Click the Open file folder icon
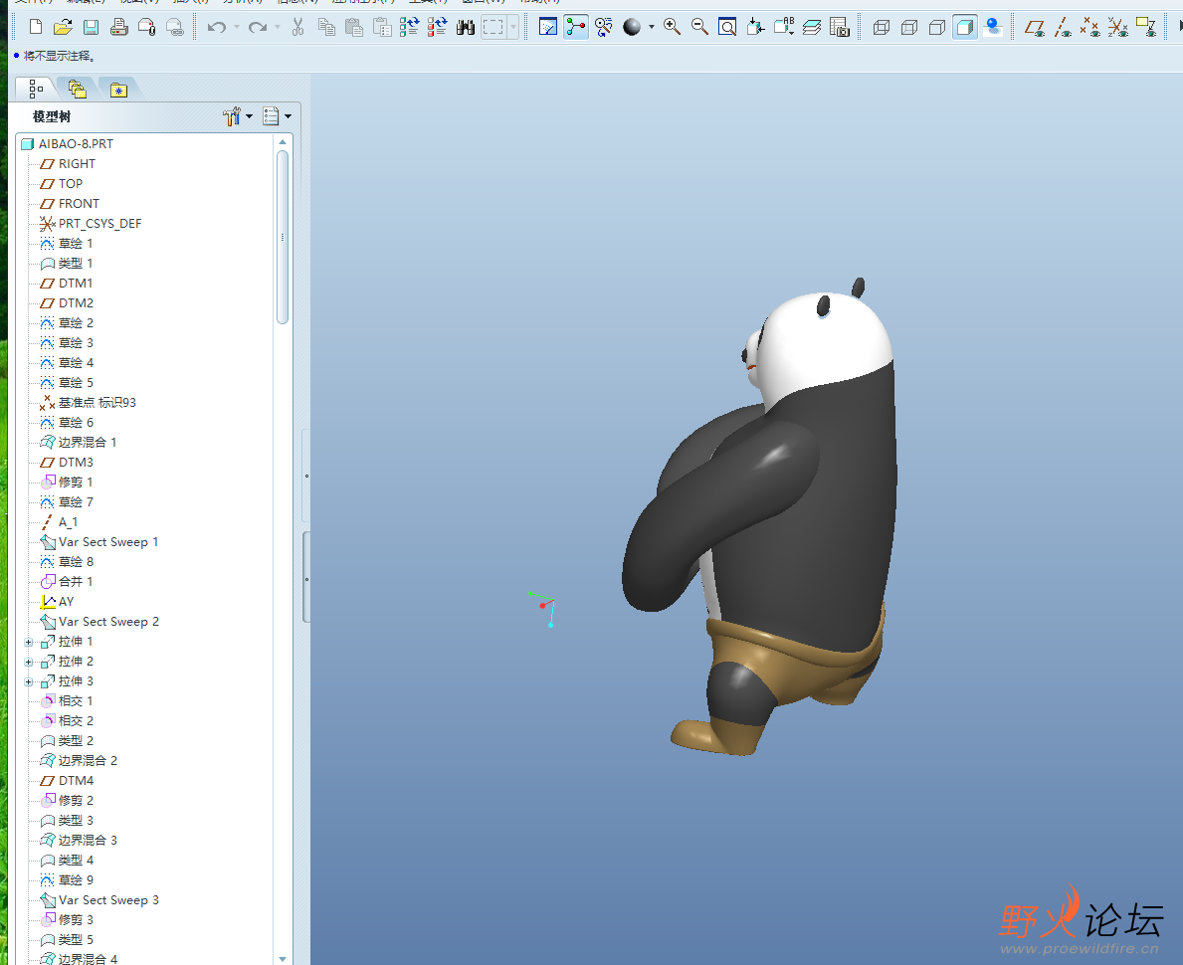This screenshot has height=965, width=1183. click(64, 27)
